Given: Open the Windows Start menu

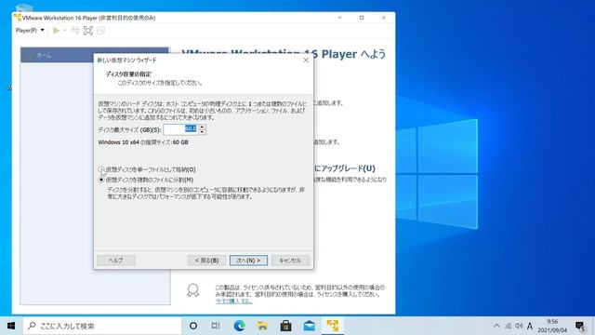Looking at the screenshot, I should click(x=11, y=326).
